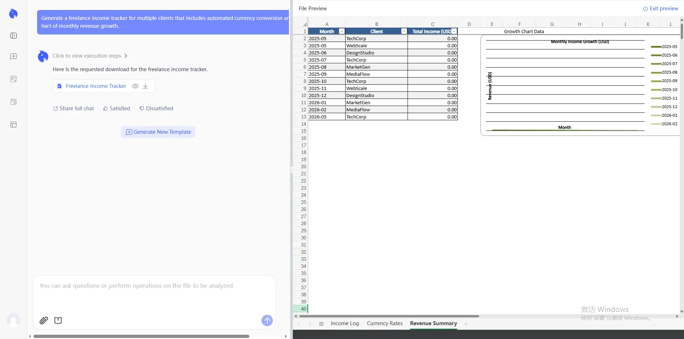Screen dimensions: 684x339
Task: Open the sheet list hamburger menu
Action: tap(321, 324)
